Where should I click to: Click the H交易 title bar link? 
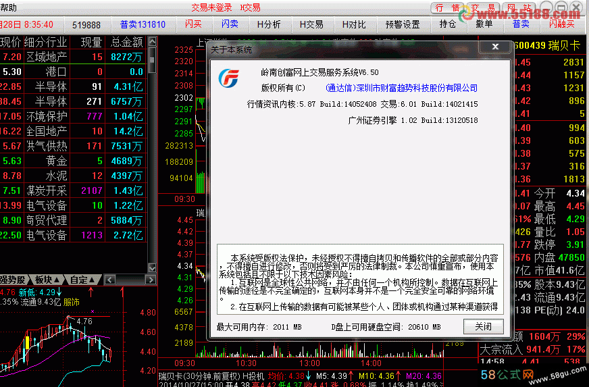pos(250,7)
